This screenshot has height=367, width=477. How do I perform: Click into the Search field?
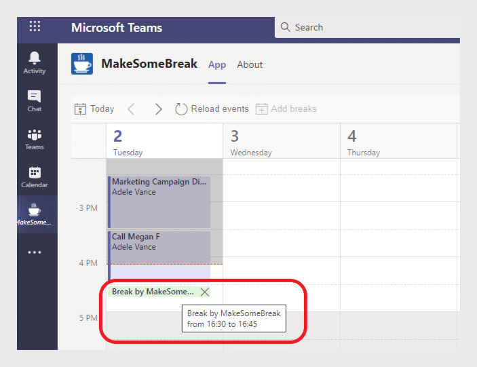[368, 27]
